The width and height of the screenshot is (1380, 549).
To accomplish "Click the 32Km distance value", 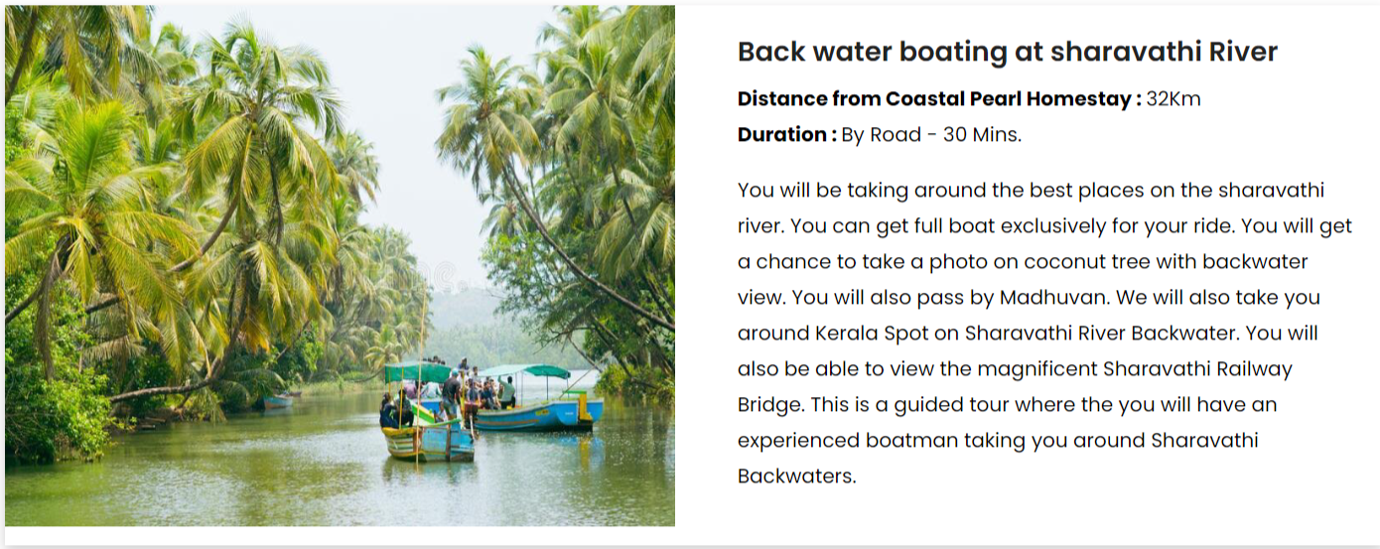I will click(1173, 99).
